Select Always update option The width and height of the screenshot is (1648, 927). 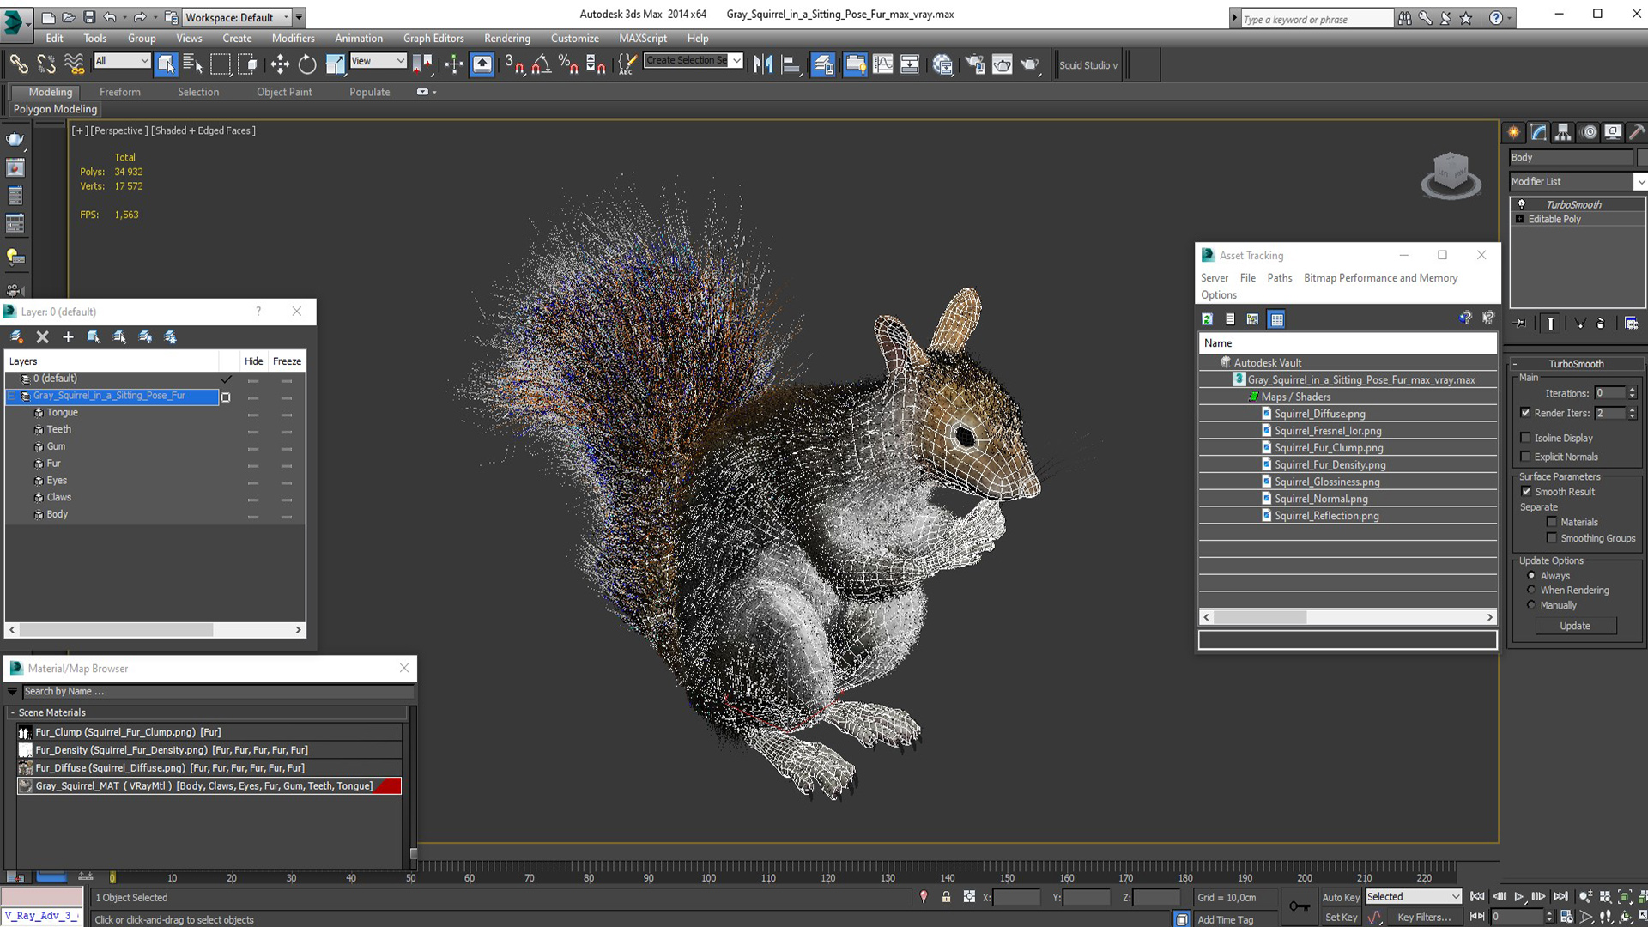coord(1531,576)
